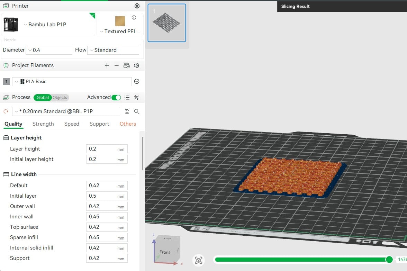Click the Initial layer line width field

coord(107,196)
